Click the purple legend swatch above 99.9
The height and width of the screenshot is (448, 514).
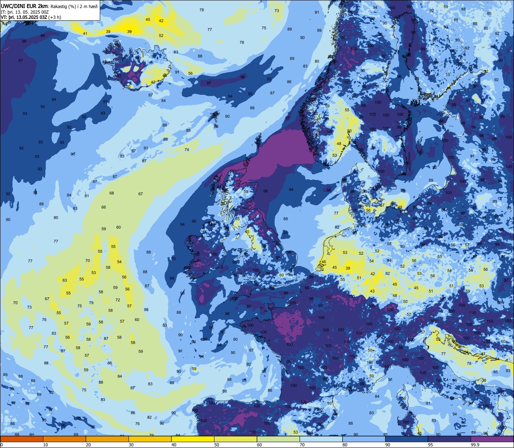[492, 439]
